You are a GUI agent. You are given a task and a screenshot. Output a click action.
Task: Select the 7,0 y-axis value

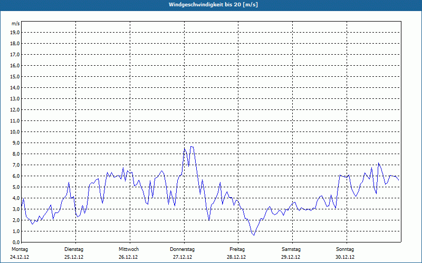[x=16, y=165]
